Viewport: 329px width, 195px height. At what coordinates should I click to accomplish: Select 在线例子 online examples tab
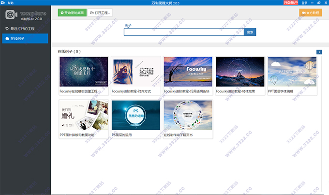click(x=25, y=38)
